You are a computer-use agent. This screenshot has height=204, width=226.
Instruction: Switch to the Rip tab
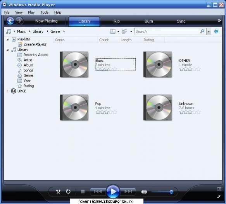tap(116, 21)
